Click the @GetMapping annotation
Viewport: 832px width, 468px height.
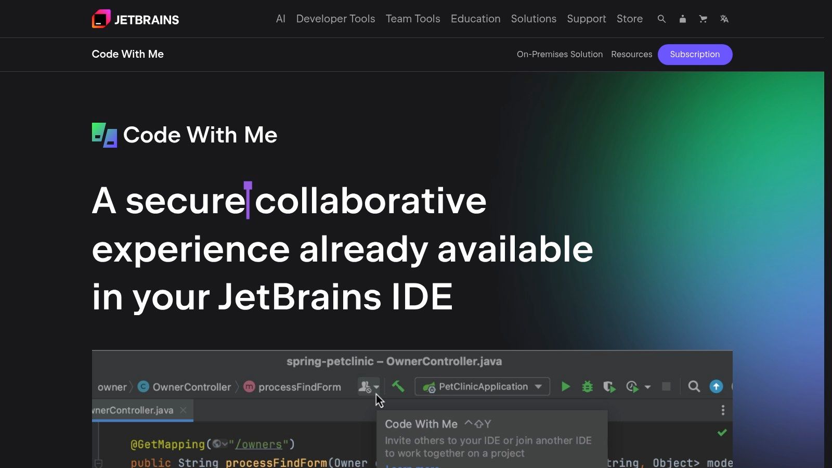point(168,444)
